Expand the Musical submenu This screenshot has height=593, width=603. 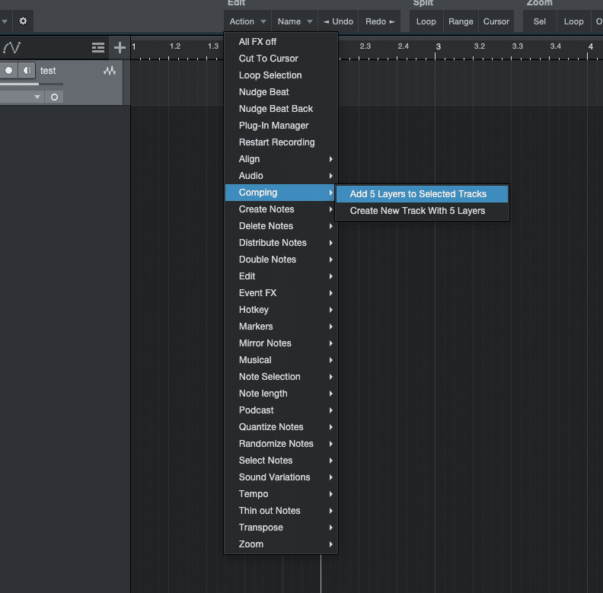(x=281, y=360)
